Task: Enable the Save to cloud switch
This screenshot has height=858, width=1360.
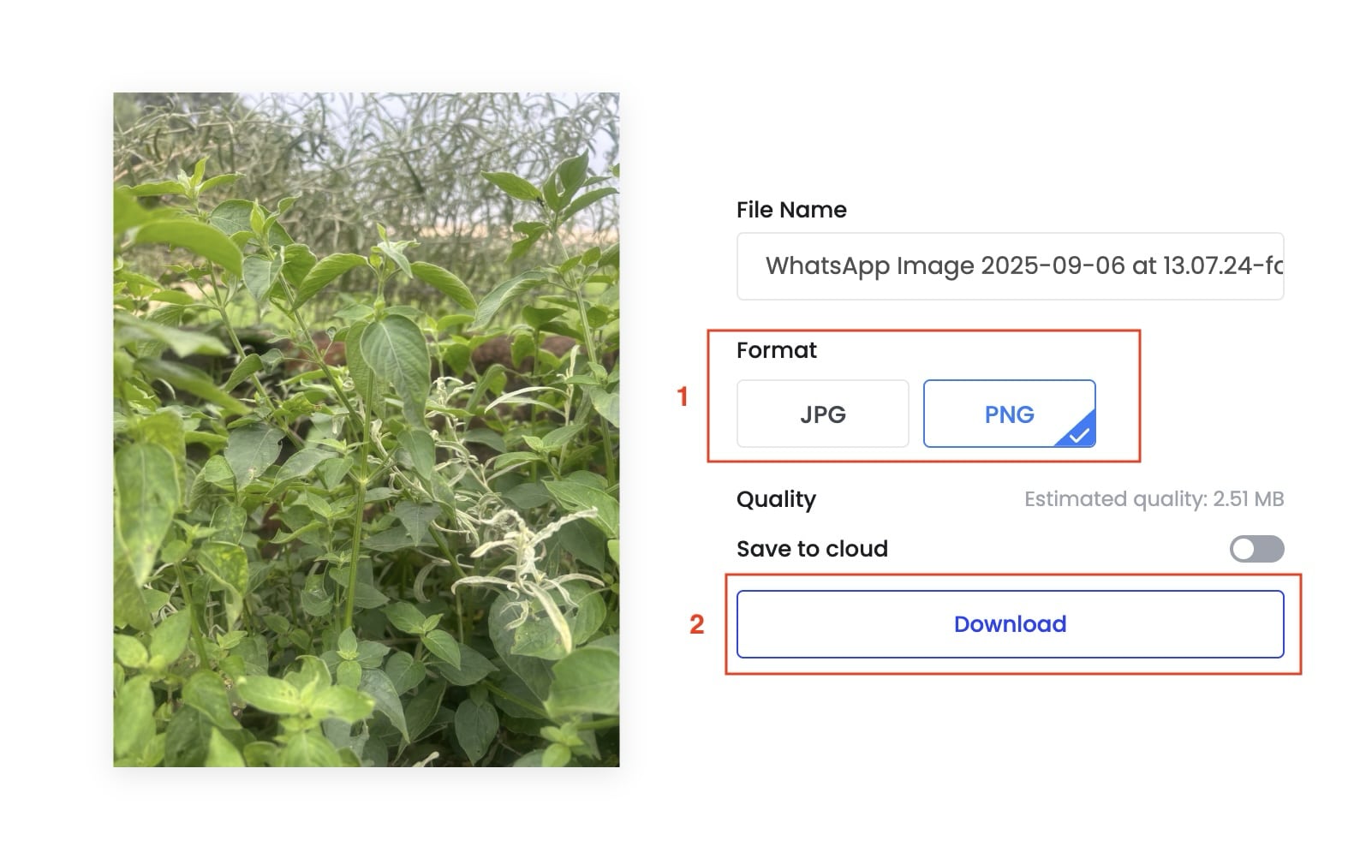Action: [x=1256, y=549]
